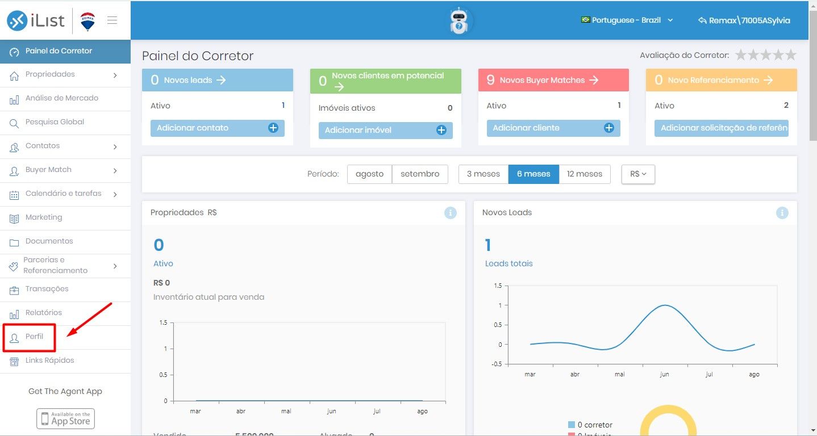The image size is (817, 436).
Task: Click the Perfil user icon
Action: [14, 338]
